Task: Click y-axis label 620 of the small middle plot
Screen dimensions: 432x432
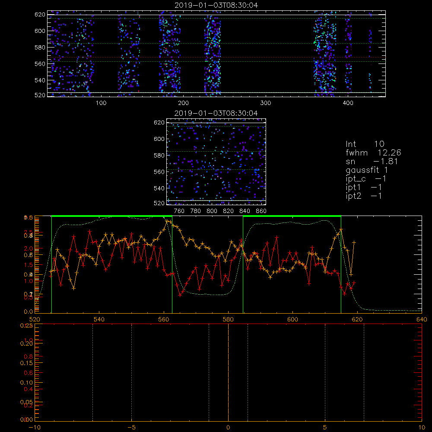Action: click(x=159, y=122)
